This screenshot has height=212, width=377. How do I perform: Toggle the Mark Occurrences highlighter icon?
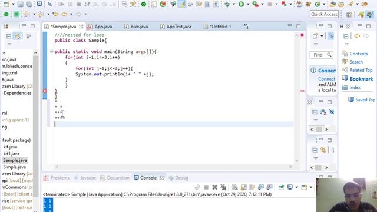coord(182,4)
